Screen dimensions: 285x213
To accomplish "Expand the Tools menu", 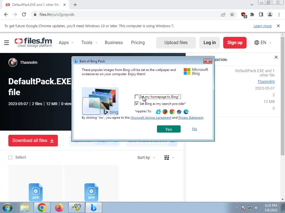I will point(89,42).
